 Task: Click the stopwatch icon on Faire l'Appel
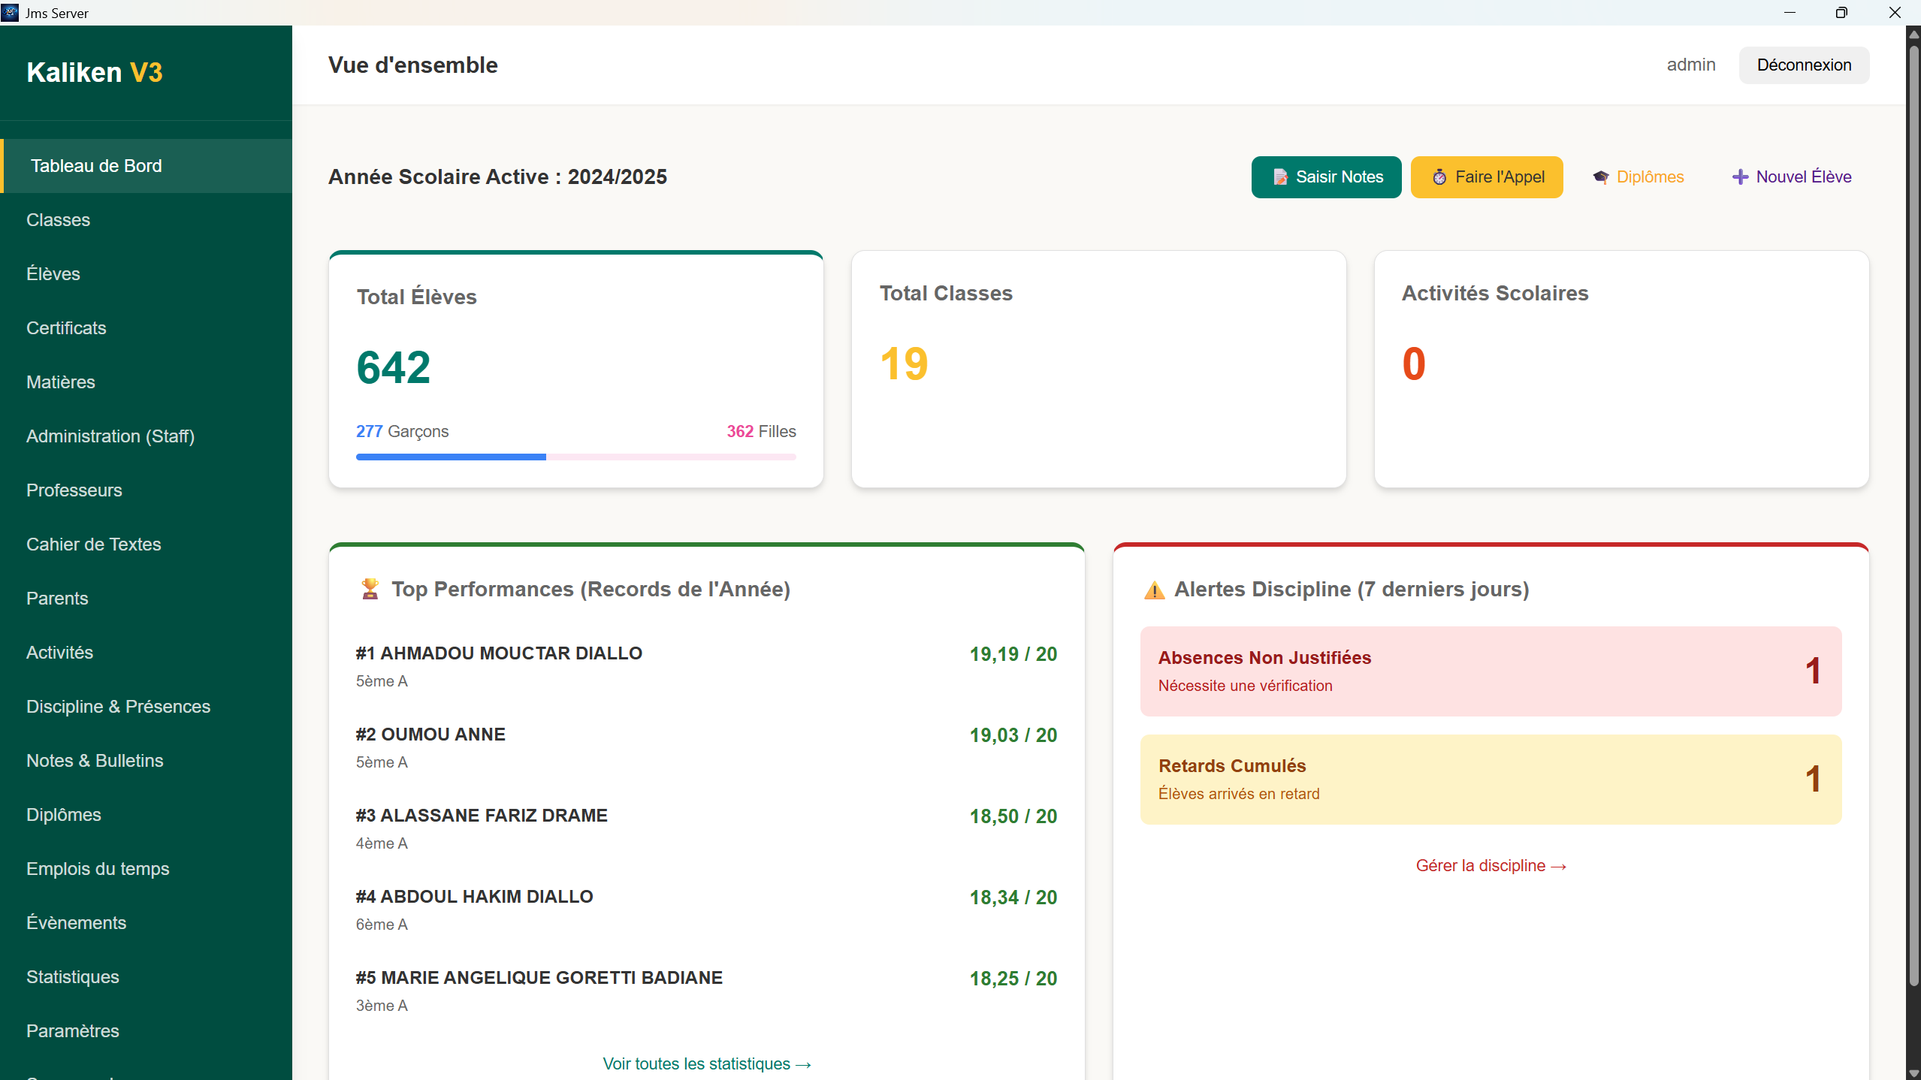1439,177
